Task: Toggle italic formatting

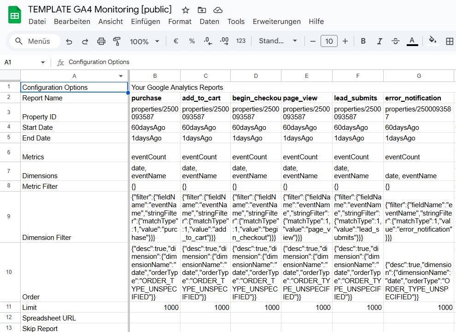Action: pyautogui.click(x=379, y=41)
